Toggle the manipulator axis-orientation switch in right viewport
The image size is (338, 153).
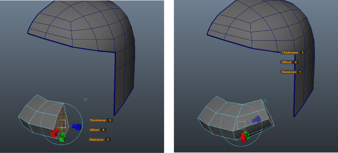pyautogui.click(x=265, y=101)
